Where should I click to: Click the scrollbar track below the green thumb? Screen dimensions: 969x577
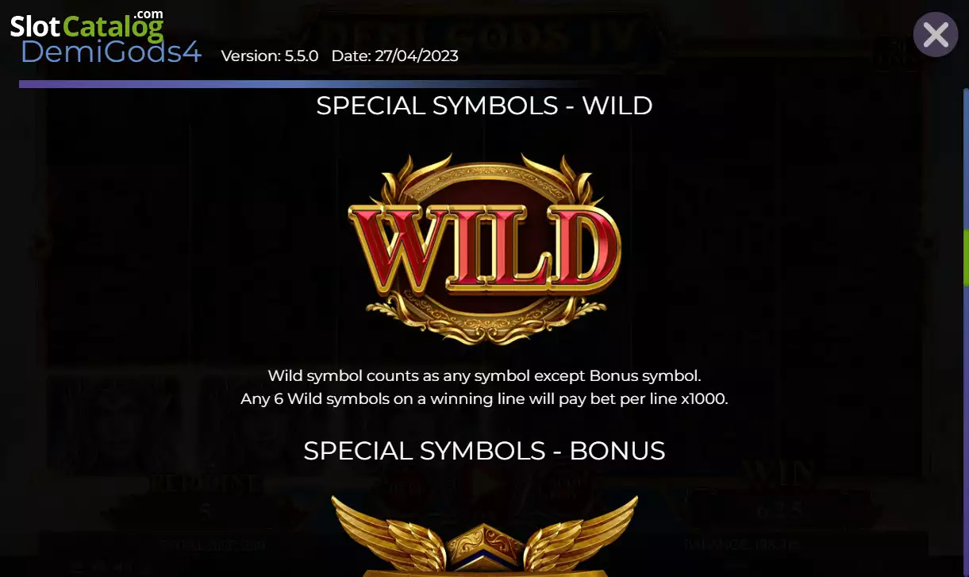coord(966,429)
